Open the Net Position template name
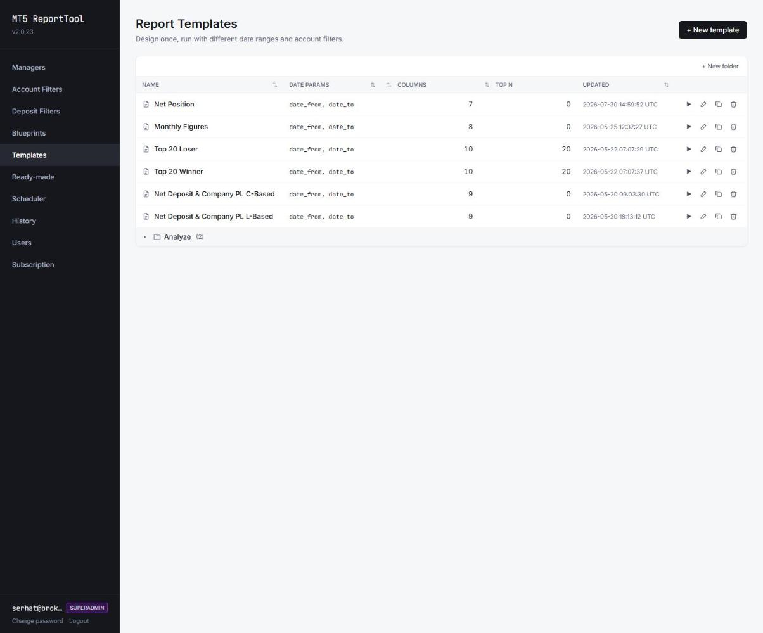 [x=174, y=105]
